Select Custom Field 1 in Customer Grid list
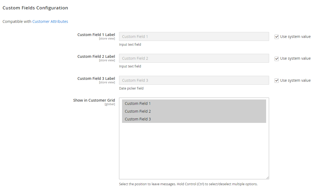 click(194, 104)
